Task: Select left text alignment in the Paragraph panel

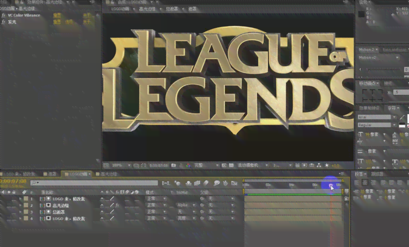Action: click(x=357, y=183)
